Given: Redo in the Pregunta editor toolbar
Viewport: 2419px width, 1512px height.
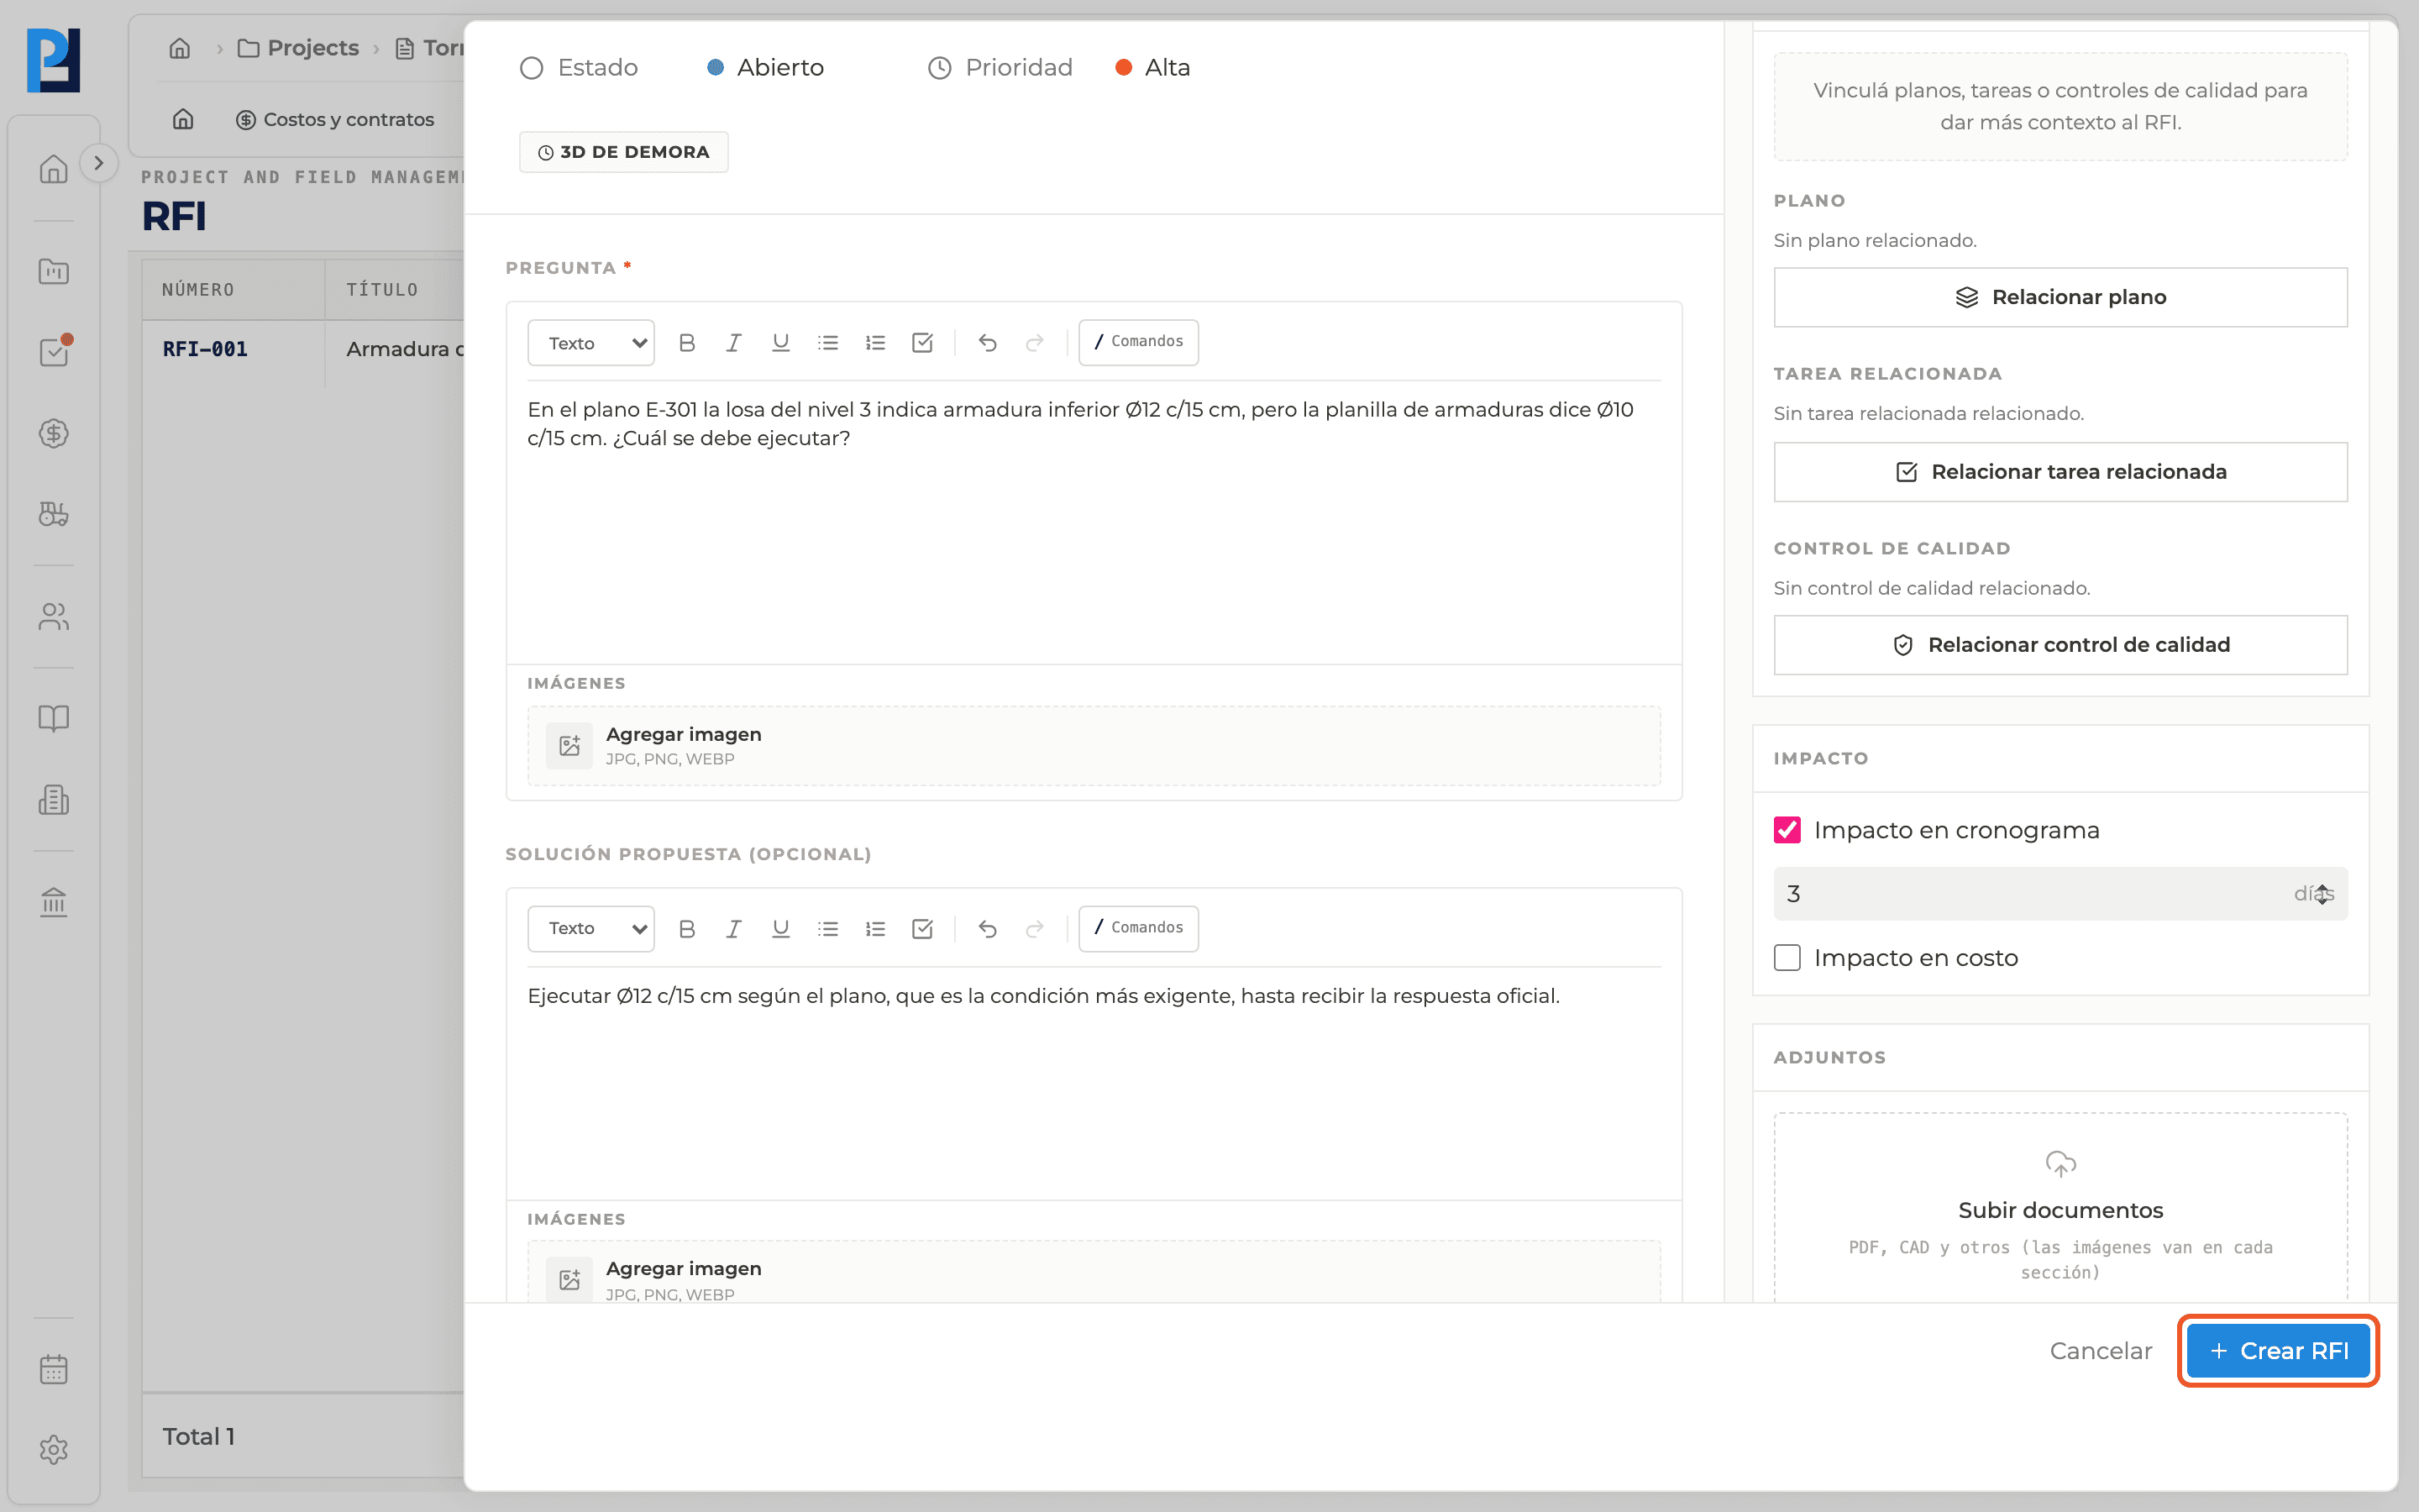Looking at the screenshot, I should 1035,343.
